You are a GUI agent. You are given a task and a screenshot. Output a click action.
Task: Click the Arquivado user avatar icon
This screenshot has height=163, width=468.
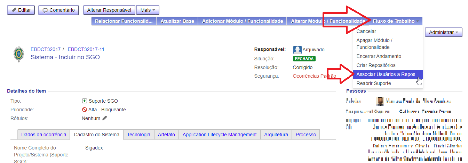[x=297, y=50]
